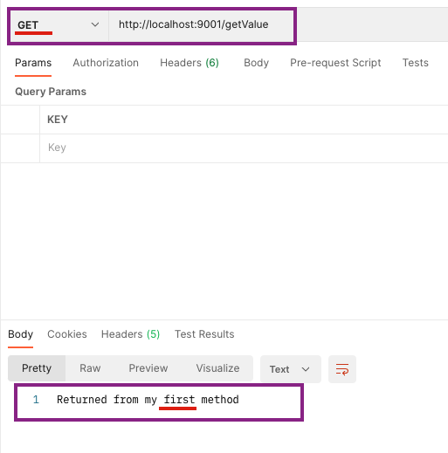The image size is (448, 453).
Task: Open the request Body tab
Action: tap(256, 63)
